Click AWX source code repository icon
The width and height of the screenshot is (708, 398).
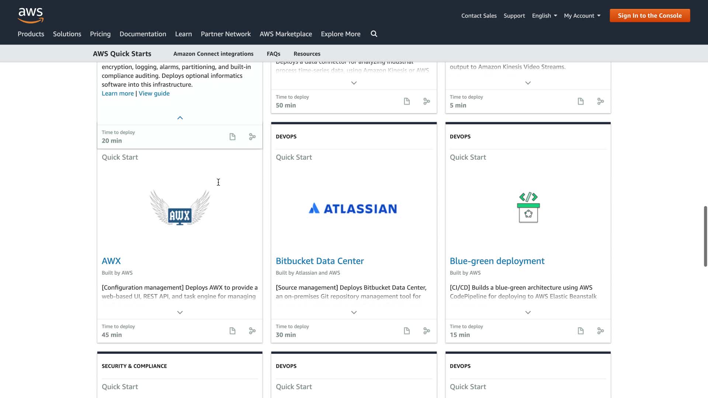[252, 331]
